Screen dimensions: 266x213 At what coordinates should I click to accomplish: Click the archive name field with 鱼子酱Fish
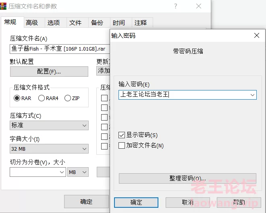pyautogui.click(x=60, y=49)
